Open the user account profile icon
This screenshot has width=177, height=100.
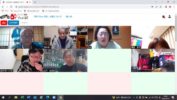pyautogui.click(x=170, y=17)
